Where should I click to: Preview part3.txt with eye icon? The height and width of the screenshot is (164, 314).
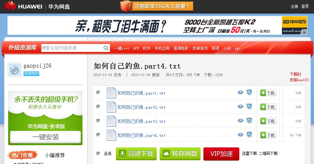click(241, 120)
